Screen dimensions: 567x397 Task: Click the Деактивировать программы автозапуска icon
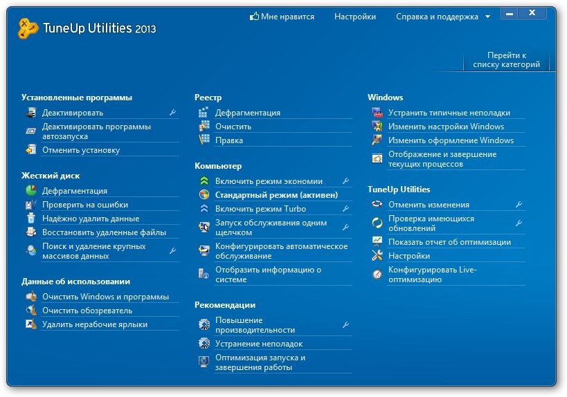pyautogui.click(x=31, y=131)
